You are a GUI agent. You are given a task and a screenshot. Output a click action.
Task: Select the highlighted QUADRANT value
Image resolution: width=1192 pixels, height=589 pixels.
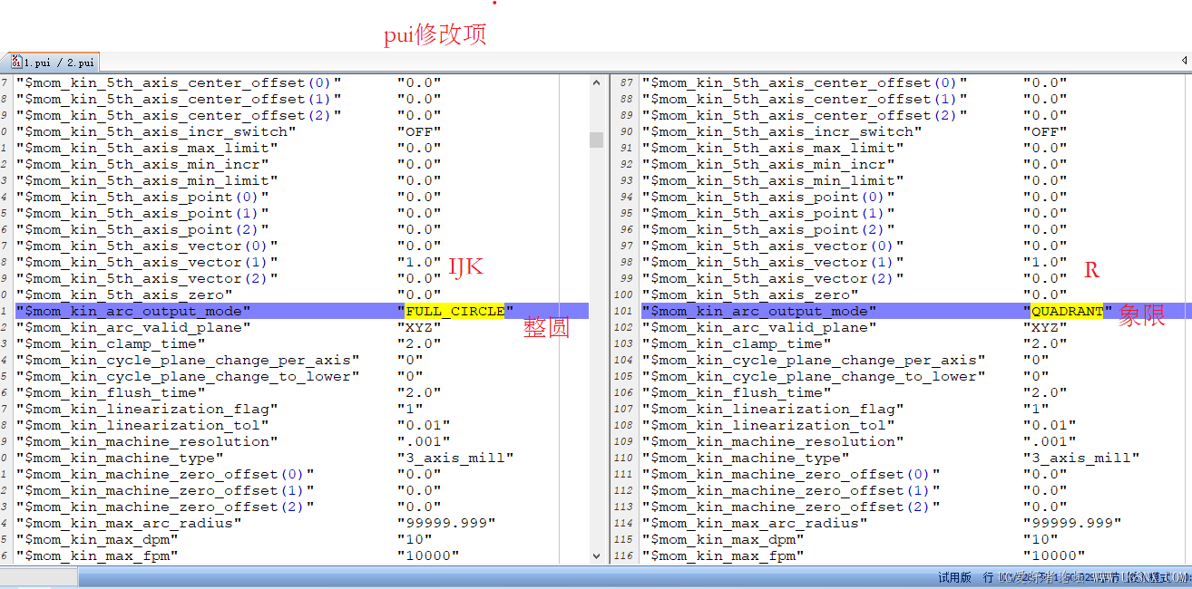point(1067,311)
